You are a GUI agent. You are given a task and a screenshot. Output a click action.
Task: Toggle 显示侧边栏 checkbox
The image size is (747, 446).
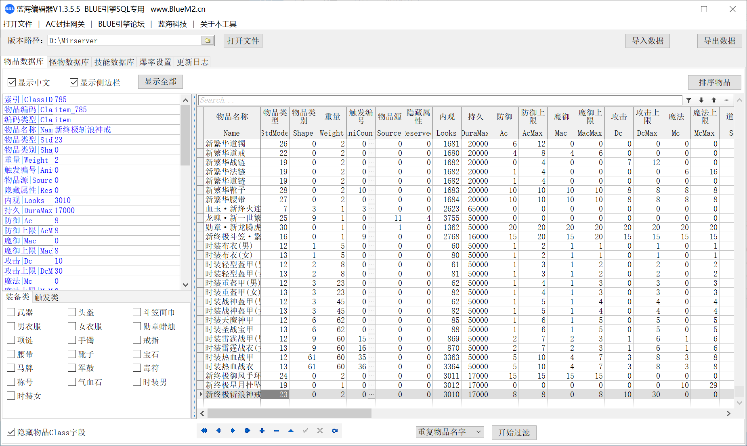74,82
